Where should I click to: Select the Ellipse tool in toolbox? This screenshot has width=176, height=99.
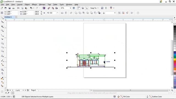(2, 47)
